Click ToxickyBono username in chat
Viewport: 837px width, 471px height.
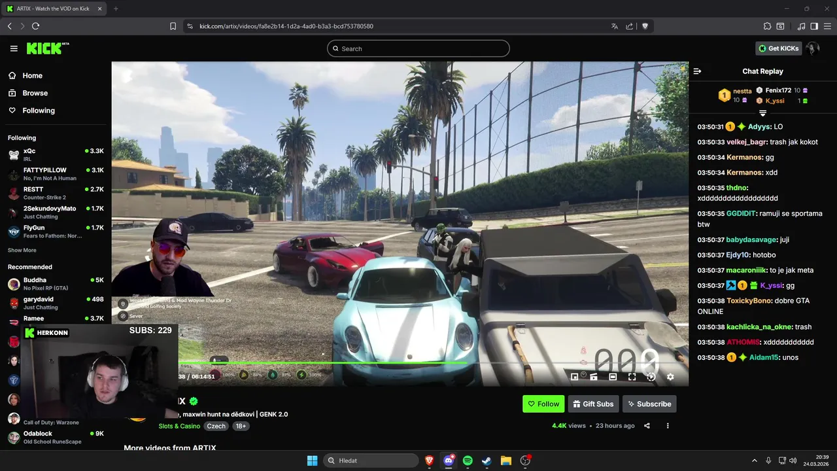pyautogui.click(x=749, y=301)
